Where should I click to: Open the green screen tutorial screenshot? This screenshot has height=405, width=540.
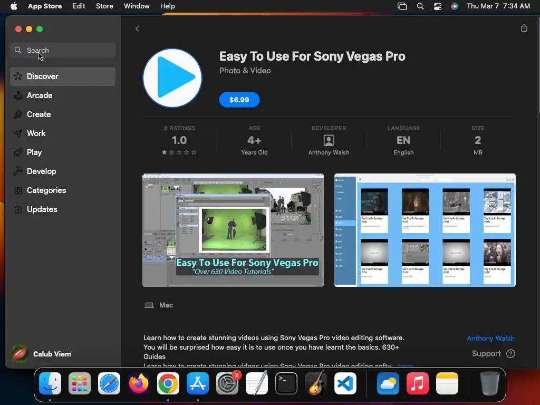coord(233,230)
